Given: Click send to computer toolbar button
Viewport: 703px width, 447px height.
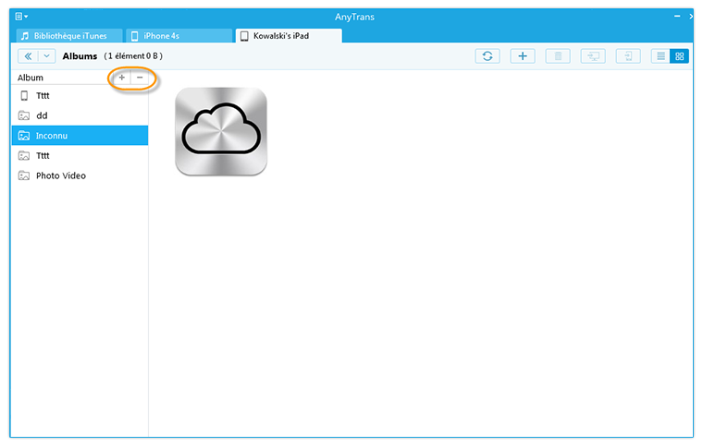Looking at the screenshot, I should 593,56.
